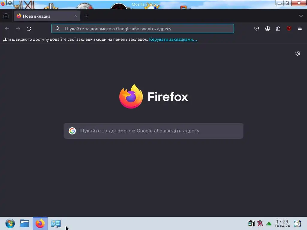Minimize the Mozilla Firefox window
Screen dimensions: 307x230
[280, 3]
